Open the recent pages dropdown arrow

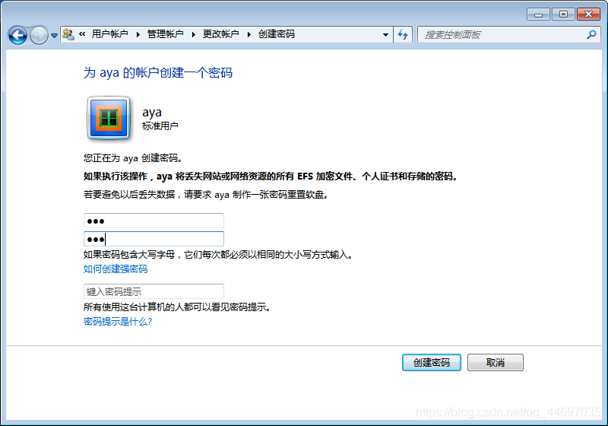coord(54,36)
